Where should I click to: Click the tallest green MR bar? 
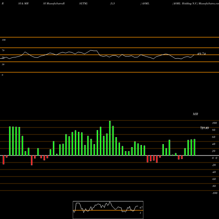click(110, 138)
